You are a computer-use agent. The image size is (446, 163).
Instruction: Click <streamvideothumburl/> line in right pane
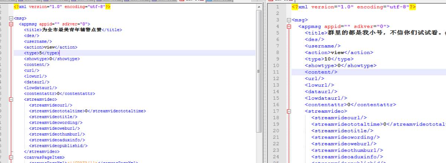(347, 150)
